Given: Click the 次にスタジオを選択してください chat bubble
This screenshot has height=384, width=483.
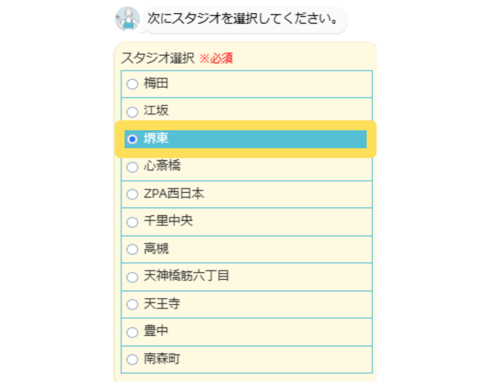Looking at the screenshot, I should (243, 19).
